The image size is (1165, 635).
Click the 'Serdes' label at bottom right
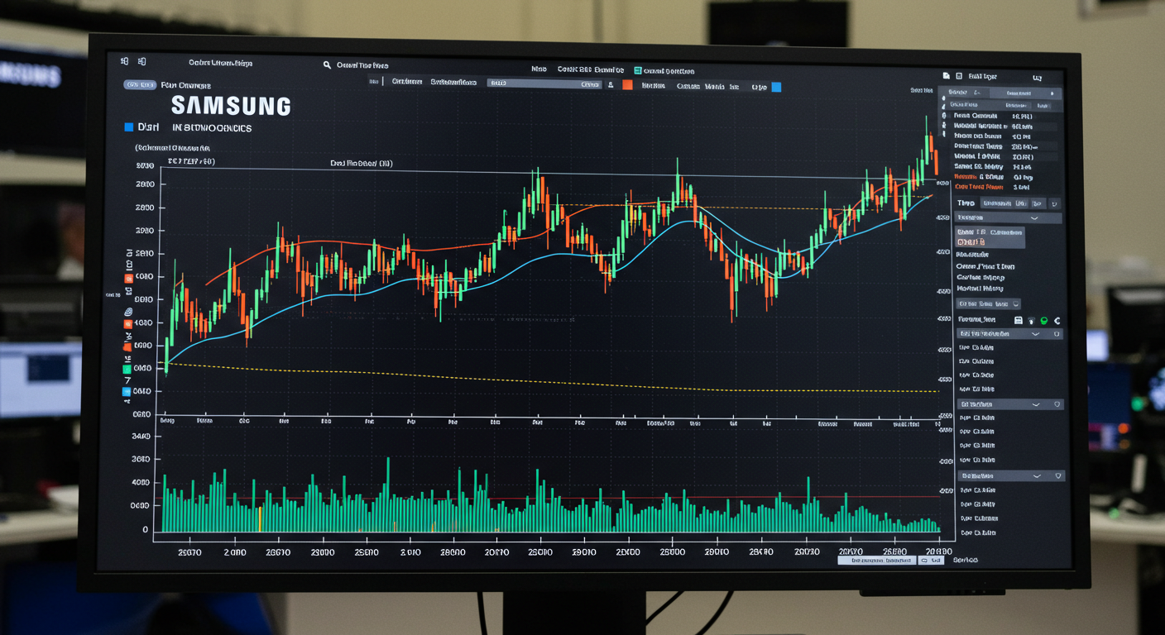pyautogui.click(x=966, y=560)
